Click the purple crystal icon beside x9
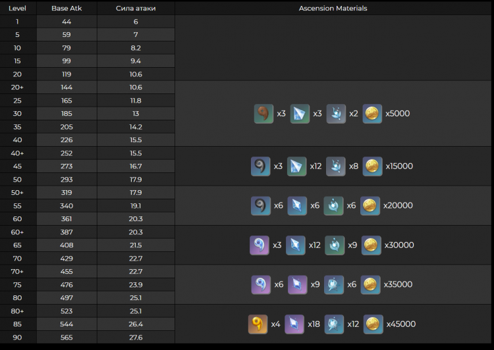 click(x=298, y=284)
